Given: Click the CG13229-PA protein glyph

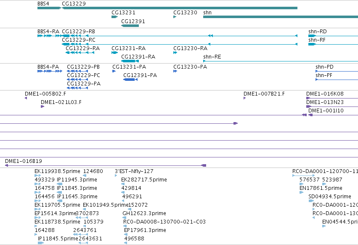Looking at the screenshot, I should pos(77,88).
